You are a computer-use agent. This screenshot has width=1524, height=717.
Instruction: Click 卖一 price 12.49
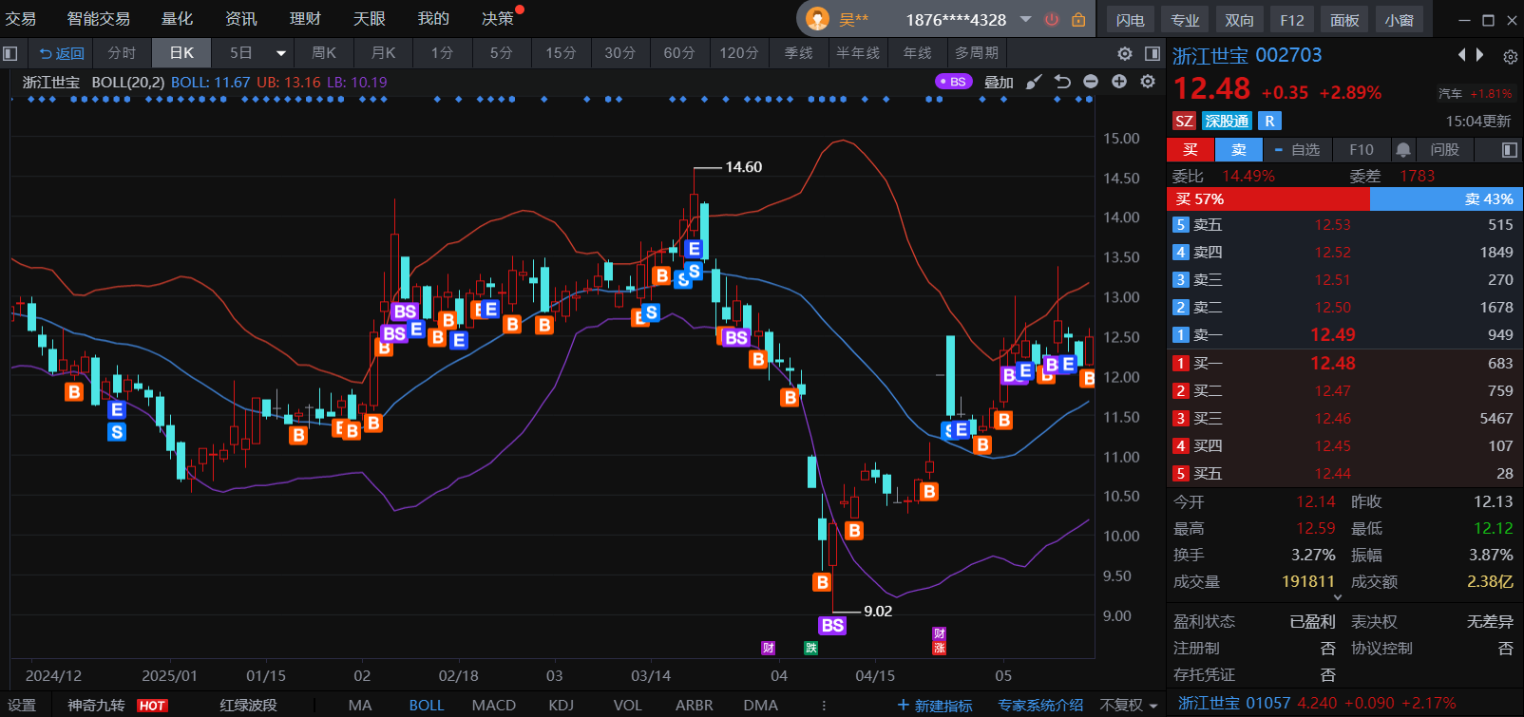click(x=1333, y=335)
